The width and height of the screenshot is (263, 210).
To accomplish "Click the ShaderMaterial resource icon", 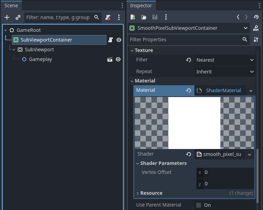I will pyautogui.click(x=199, y=90).
